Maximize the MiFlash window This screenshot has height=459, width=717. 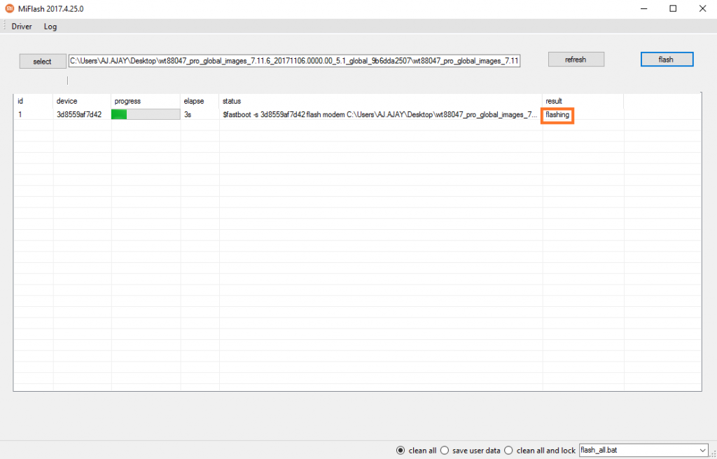[x=673, y=8]
